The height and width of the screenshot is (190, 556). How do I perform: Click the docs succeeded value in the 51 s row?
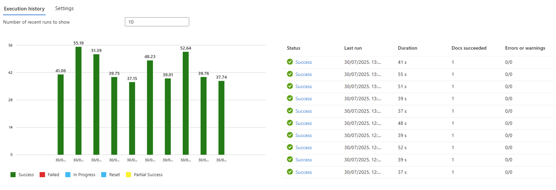(453, 86)
